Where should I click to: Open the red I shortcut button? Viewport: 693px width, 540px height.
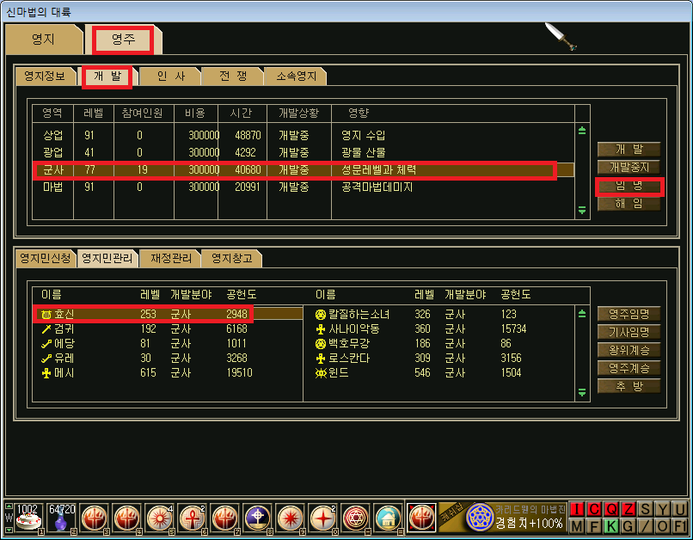(x=577, y=509)
